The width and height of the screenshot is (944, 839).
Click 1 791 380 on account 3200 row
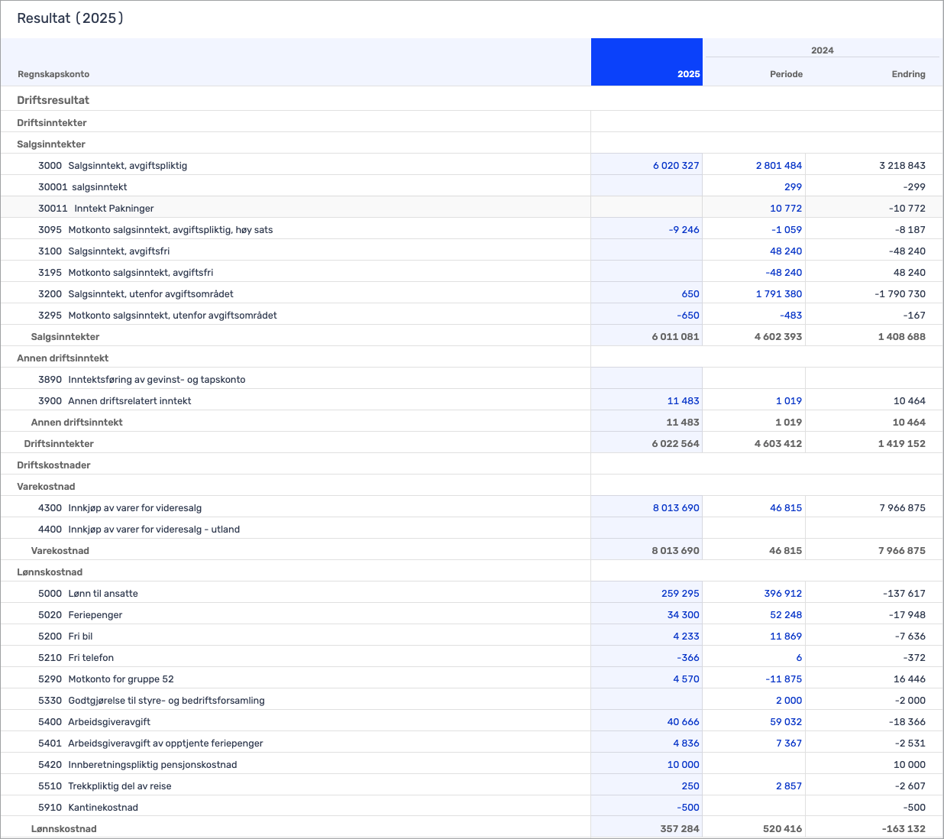coord(779,294)
